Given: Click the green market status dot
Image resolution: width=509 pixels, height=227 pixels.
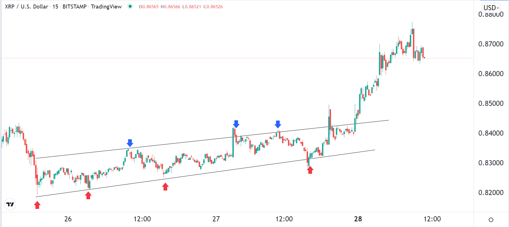Looking at the screenshot, I should coord(130,6).
